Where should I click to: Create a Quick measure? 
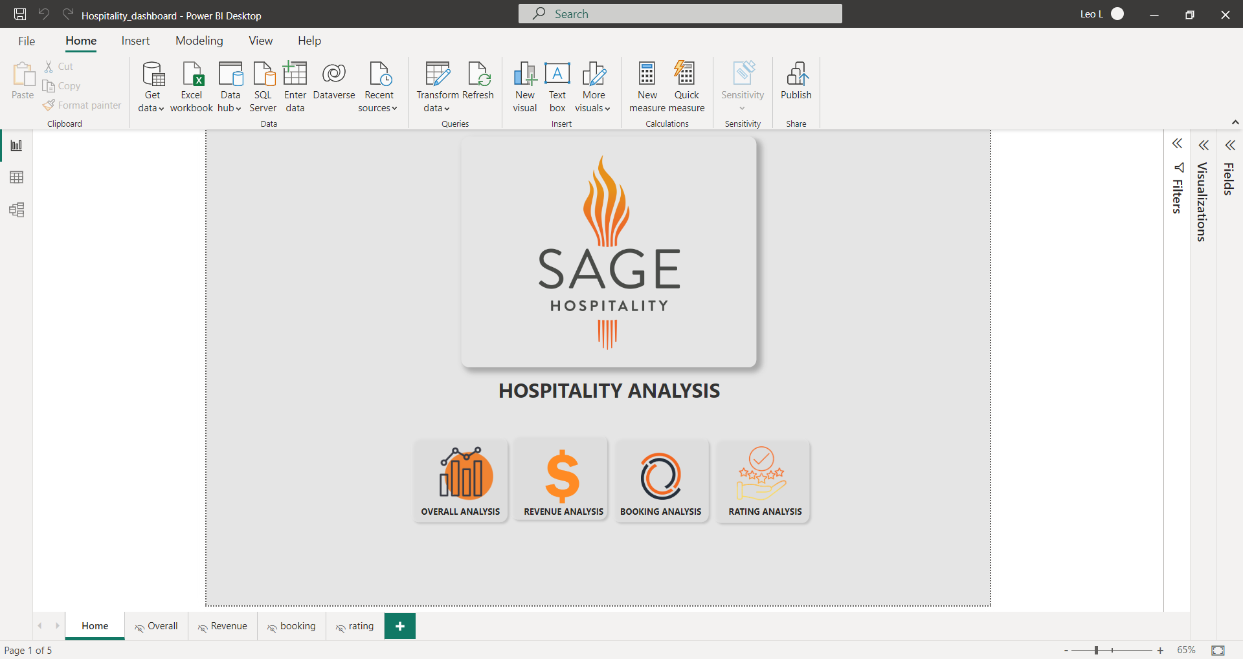pyautogui.click(x=686, y=87)
